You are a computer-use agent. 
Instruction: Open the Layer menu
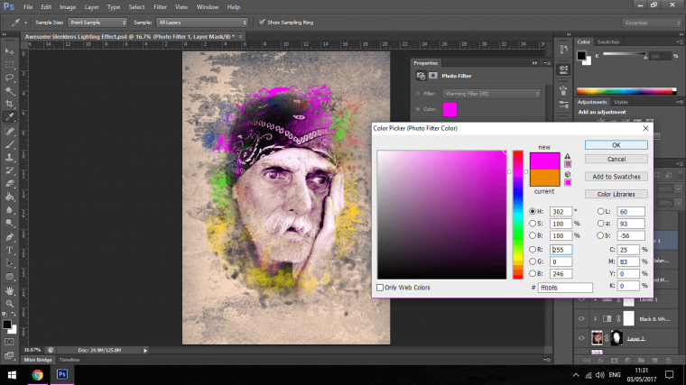(x=91, y=7)
